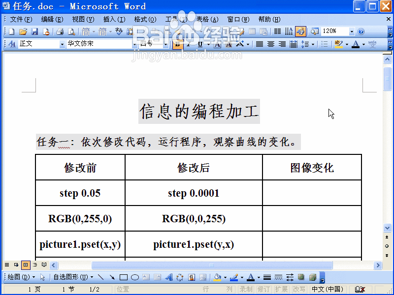Select the Format Painter tool
Viewport: 394px width, 295px height.
click(x=178, y=30)
